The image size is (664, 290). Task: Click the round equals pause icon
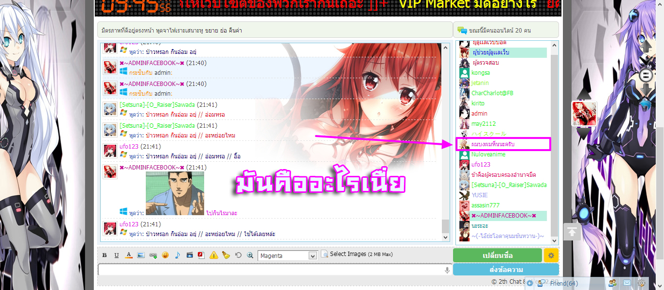tap(646, 75)
